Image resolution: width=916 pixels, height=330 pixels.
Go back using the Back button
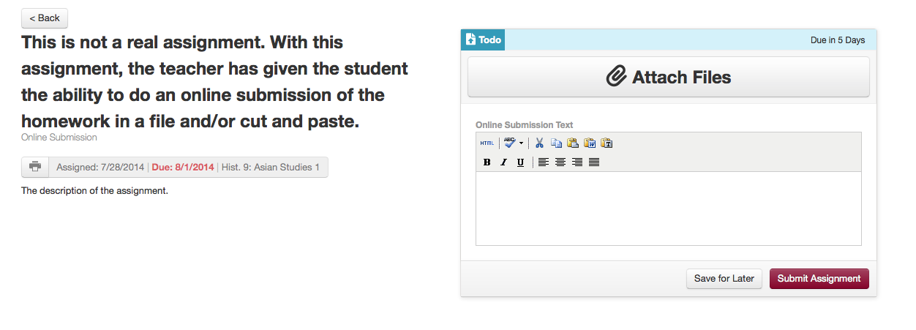coord(45,18)
